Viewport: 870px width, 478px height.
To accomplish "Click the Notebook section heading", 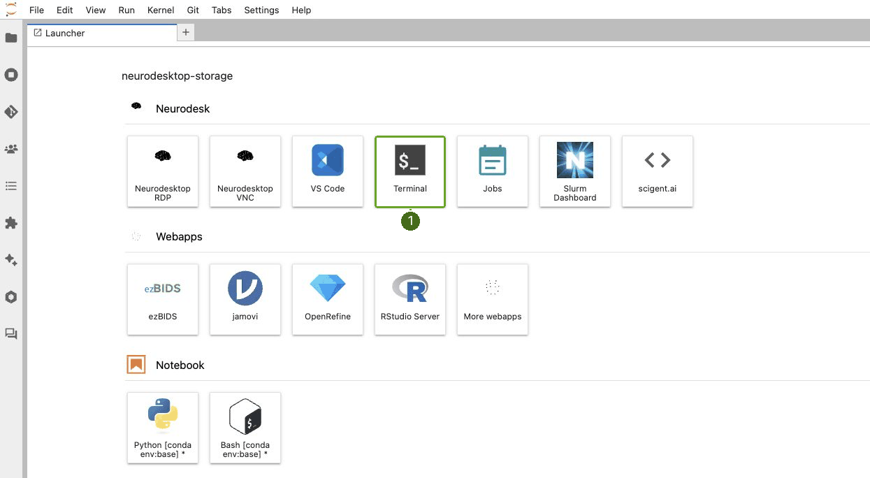I will click(x=180, y=365).
